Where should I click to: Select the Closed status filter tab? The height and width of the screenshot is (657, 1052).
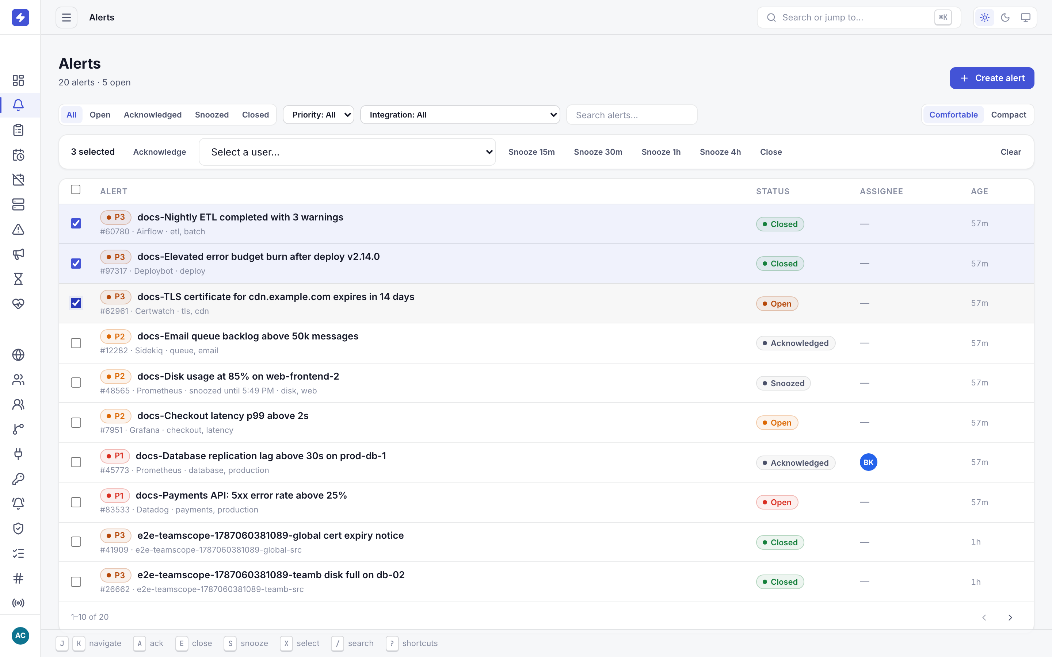tap(256, 115)
